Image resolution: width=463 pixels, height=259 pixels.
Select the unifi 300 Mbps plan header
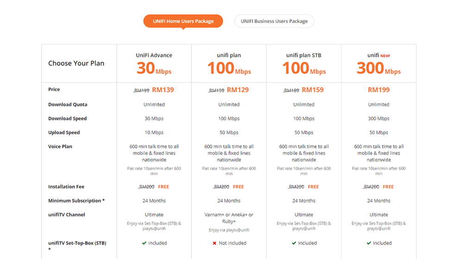click(x=379, y=64)
